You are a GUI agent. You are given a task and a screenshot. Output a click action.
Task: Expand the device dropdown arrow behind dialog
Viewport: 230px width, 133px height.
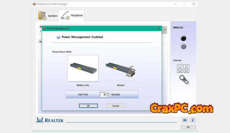165,30
